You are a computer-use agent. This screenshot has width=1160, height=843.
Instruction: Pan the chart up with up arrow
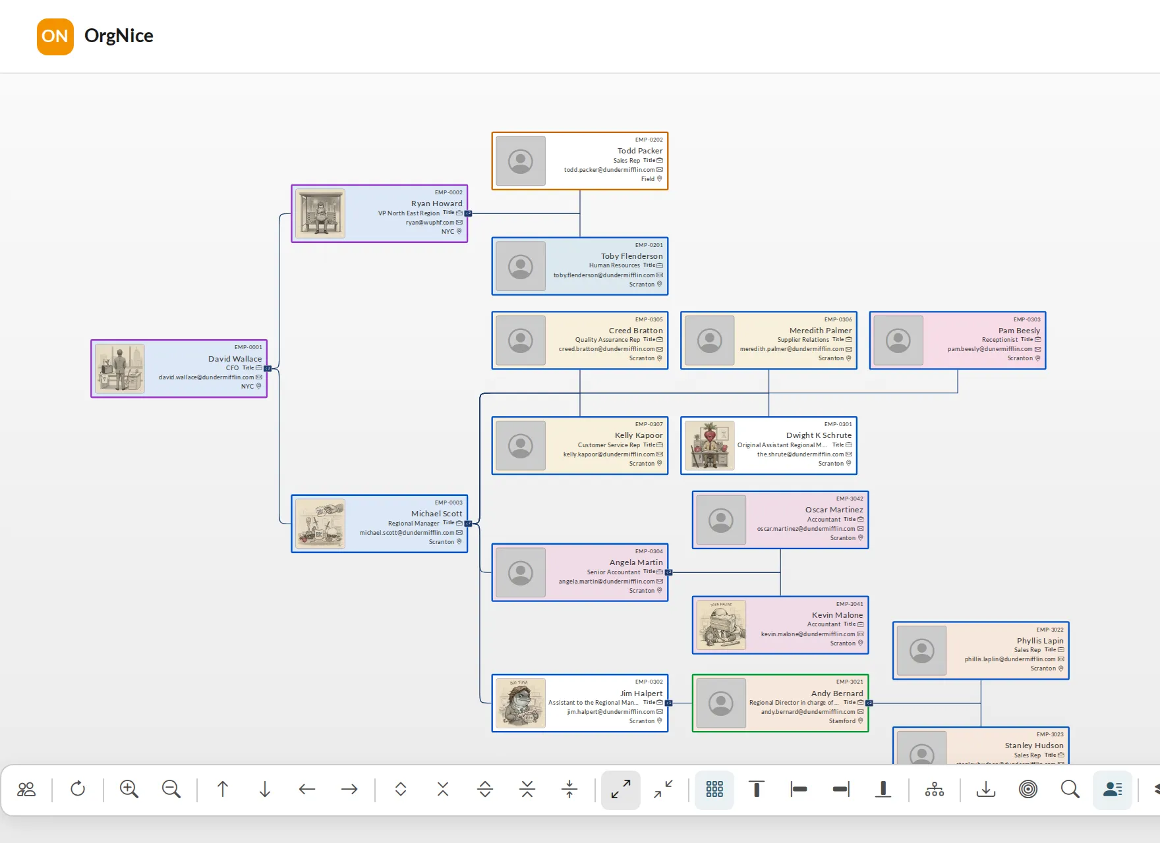[223, 789]
